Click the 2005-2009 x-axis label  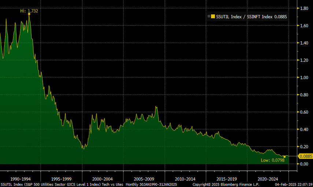[x=144, y=179]
